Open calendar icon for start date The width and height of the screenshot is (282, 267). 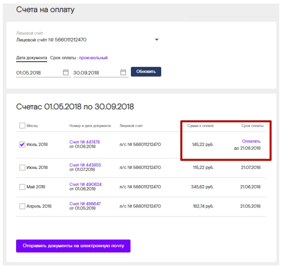pos(66,72)
